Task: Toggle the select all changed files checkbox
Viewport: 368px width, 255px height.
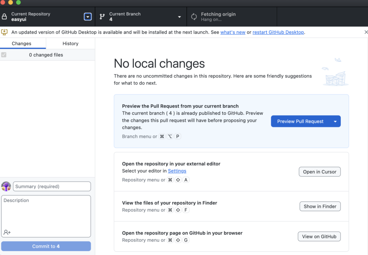Action: click(4, 55)
